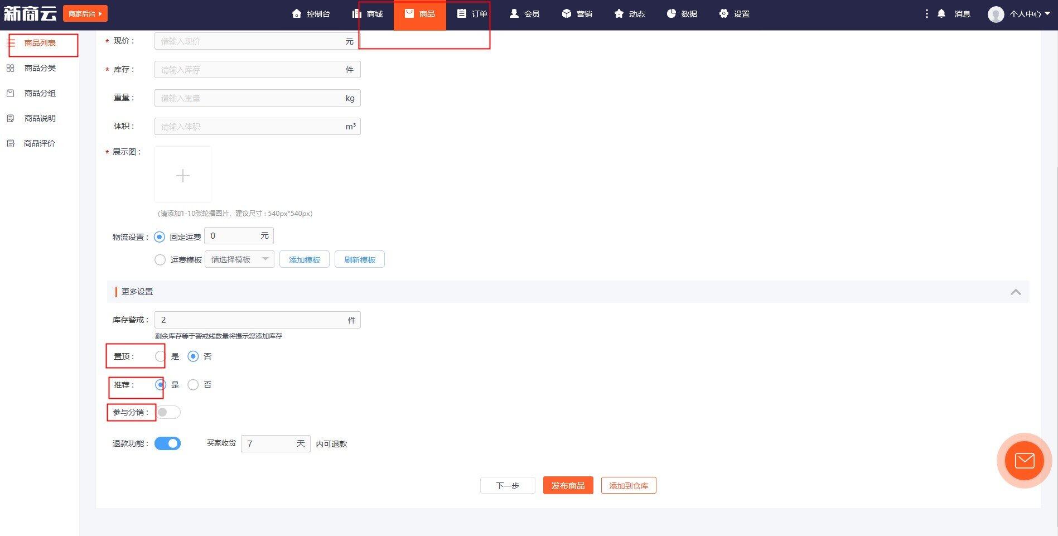Switch to the 订单 navigation tab

472,14
